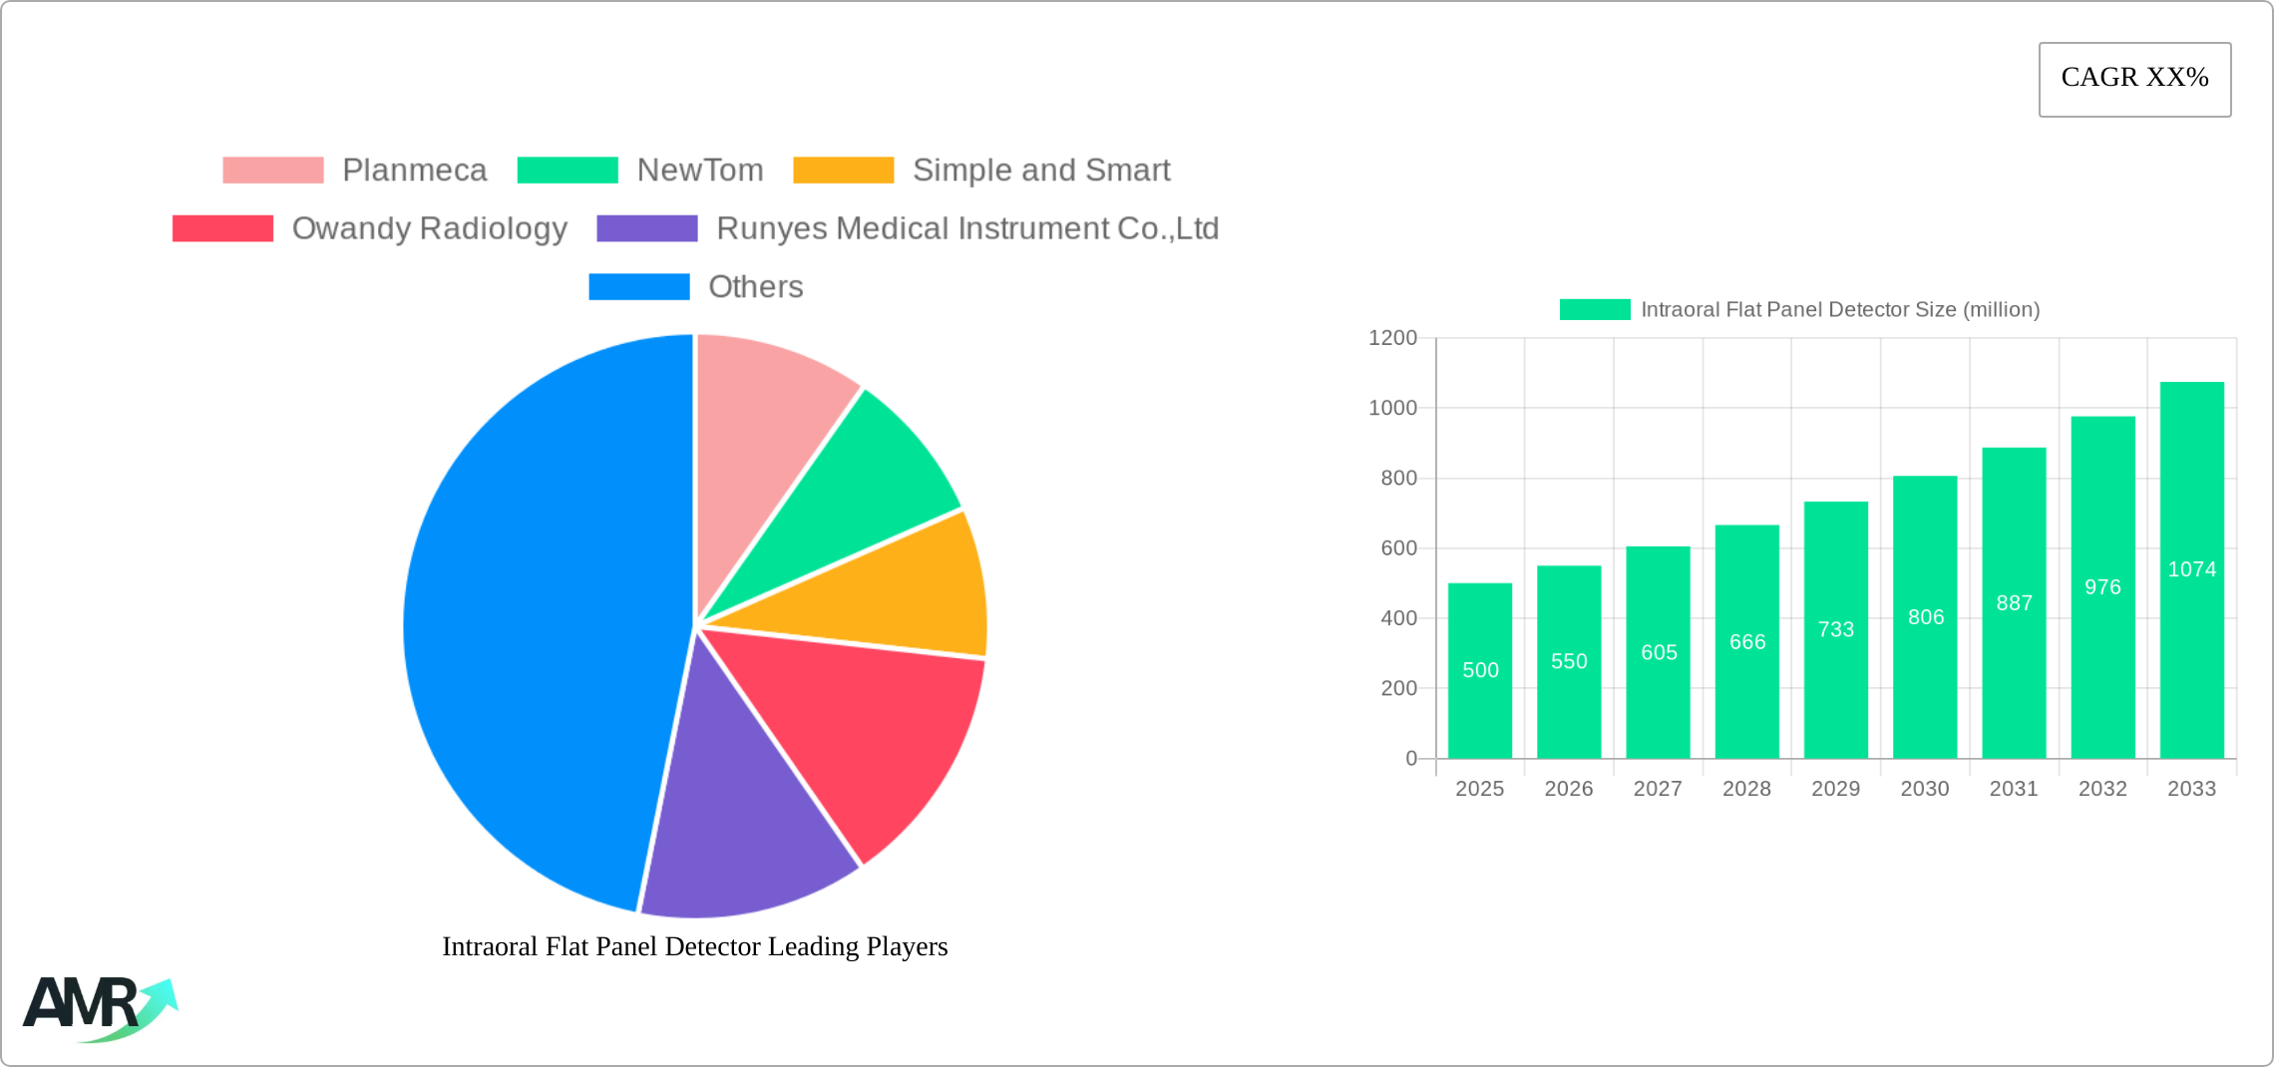Screen dimensions: 2274x1067
Task: Toggle Planmeca legend color swatch
Action: [273, 171]
